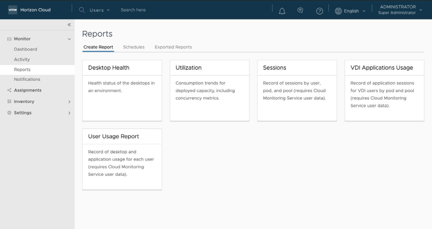
Task: Click the globe language icon
Action: [x=338, y=11]
